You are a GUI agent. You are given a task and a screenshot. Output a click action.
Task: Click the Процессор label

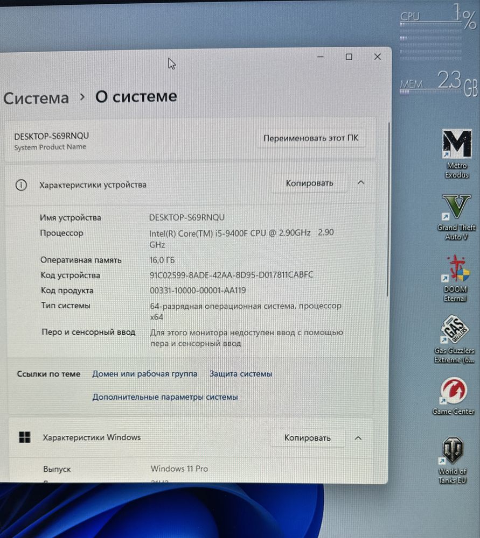coord(61,233)
